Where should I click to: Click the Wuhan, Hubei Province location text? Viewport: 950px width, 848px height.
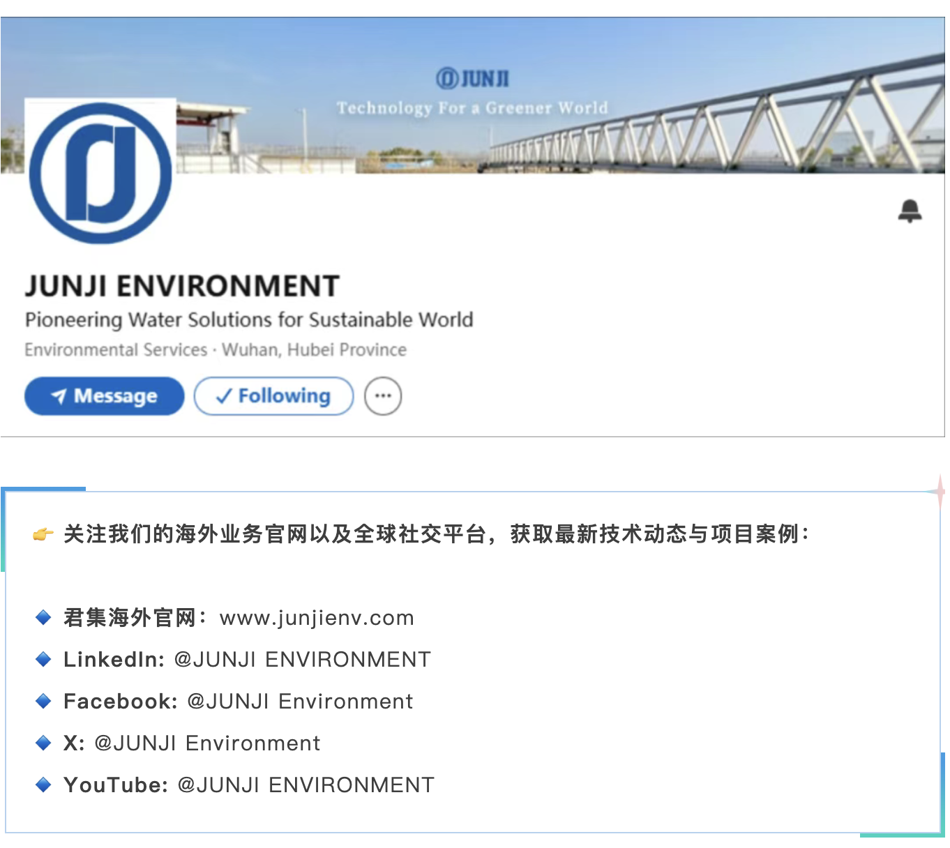pos(314,349)
